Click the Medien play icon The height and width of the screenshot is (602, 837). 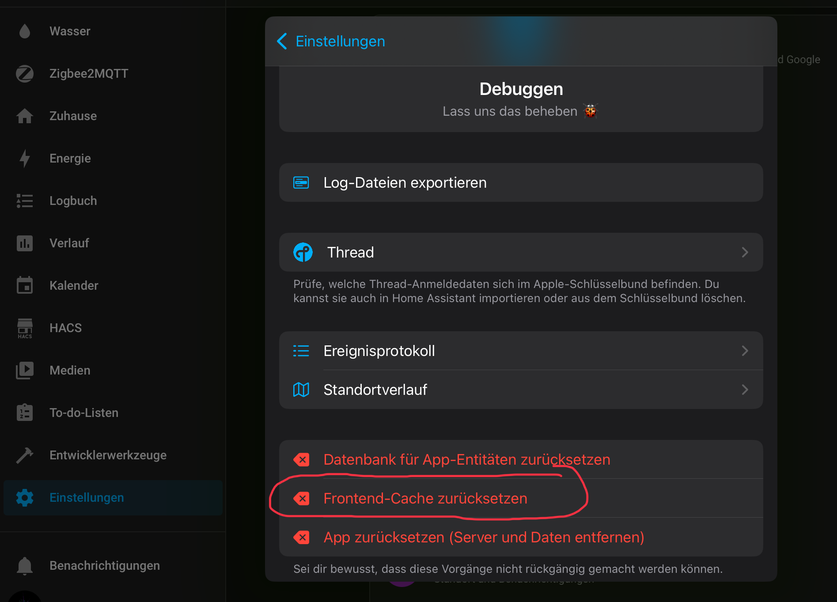tap(25, 371)
